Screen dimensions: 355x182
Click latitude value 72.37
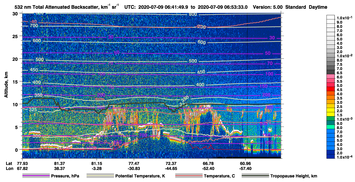(171, 163)
